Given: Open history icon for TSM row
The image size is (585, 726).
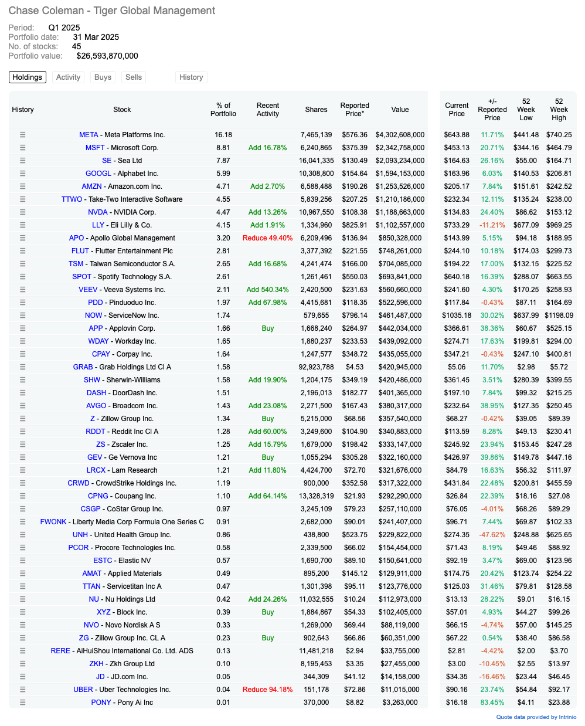Looking at the screenshot, I should [x=23, y=264].
